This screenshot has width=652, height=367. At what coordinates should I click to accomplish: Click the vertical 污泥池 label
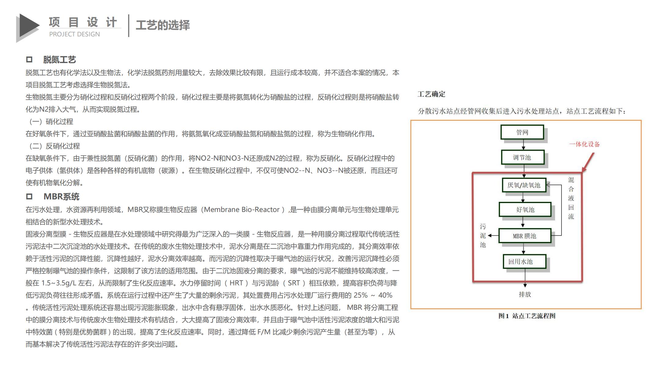(483, 235)
